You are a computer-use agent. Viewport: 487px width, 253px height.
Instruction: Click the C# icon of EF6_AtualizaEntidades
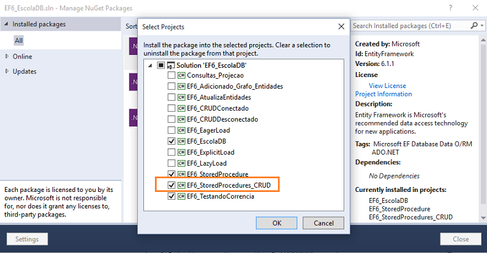point(181,97)
